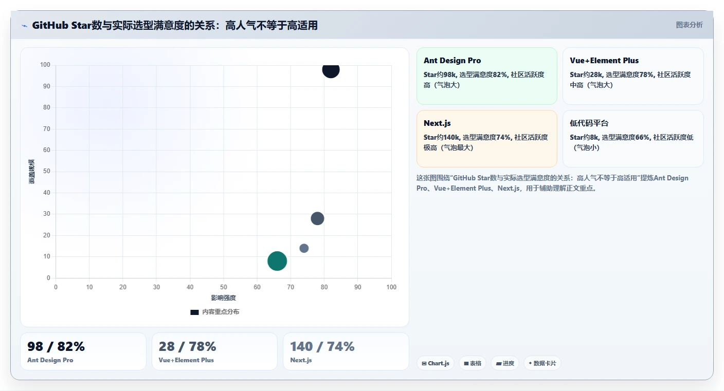Select the Vue+Element Plus bubble near 28
Screen dimensions: 724x391
point(317,218)
